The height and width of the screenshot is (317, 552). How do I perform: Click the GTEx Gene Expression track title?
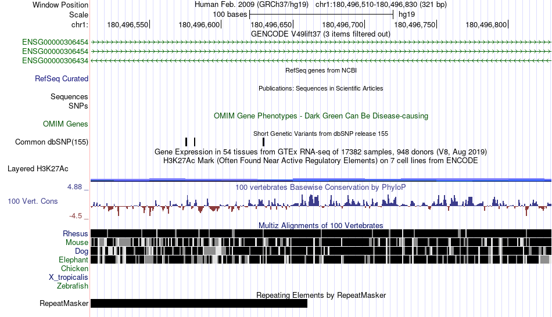321,152
